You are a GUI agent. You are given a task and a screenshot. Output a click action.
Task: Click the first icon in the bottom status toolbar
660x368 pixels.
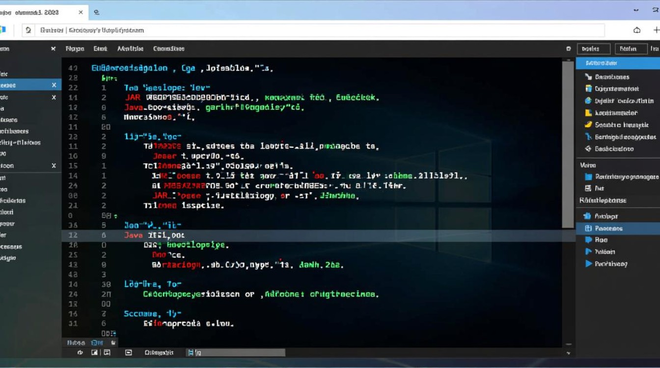pos(81,352)
